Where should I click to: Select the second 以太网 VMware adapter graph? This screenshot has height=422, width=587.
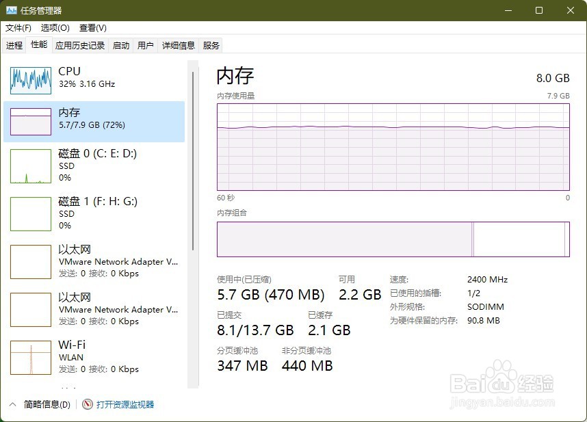(31, 310)
